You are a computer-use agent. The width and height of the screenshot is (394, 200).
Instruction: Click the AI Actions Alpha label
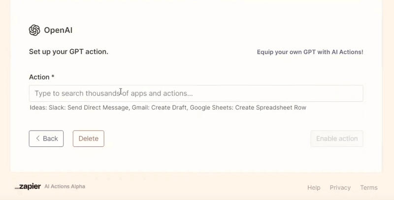click(x=65, y=186)
